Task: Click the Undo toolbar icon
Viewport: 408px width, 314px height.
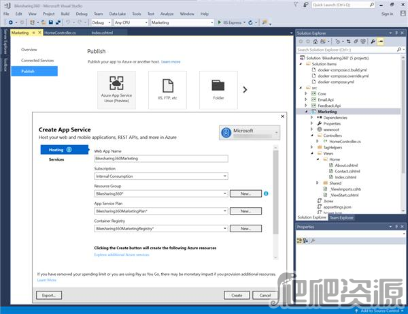Action: pyautogui.click(x=68, y=22)
